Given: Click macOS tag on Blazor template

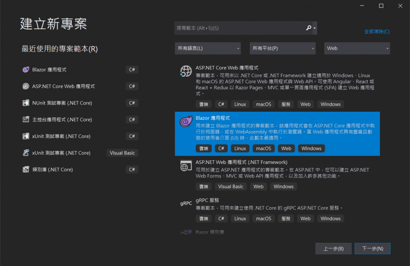Looking at the screenshot, I should (263, 148).
